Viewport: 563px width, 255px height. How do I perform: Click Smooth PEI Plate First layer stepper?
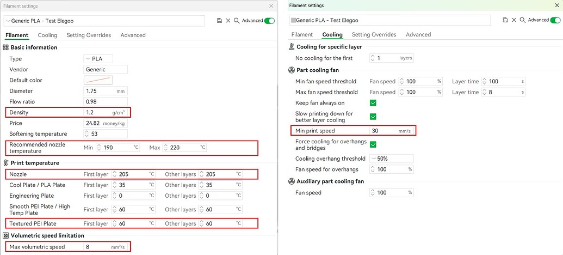point(115,209)
